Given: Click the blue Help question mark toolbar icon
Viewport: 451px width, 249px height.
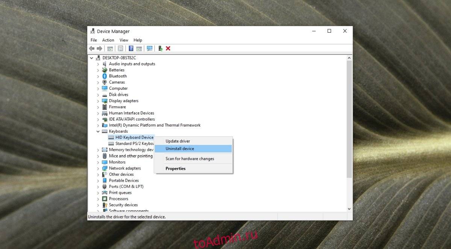Looking at the screenshot, I should (131, 48).
